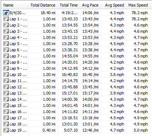Click the Lap 5 lap icon
The height and width of the screenshot is (136, 152).
[6, 44]
